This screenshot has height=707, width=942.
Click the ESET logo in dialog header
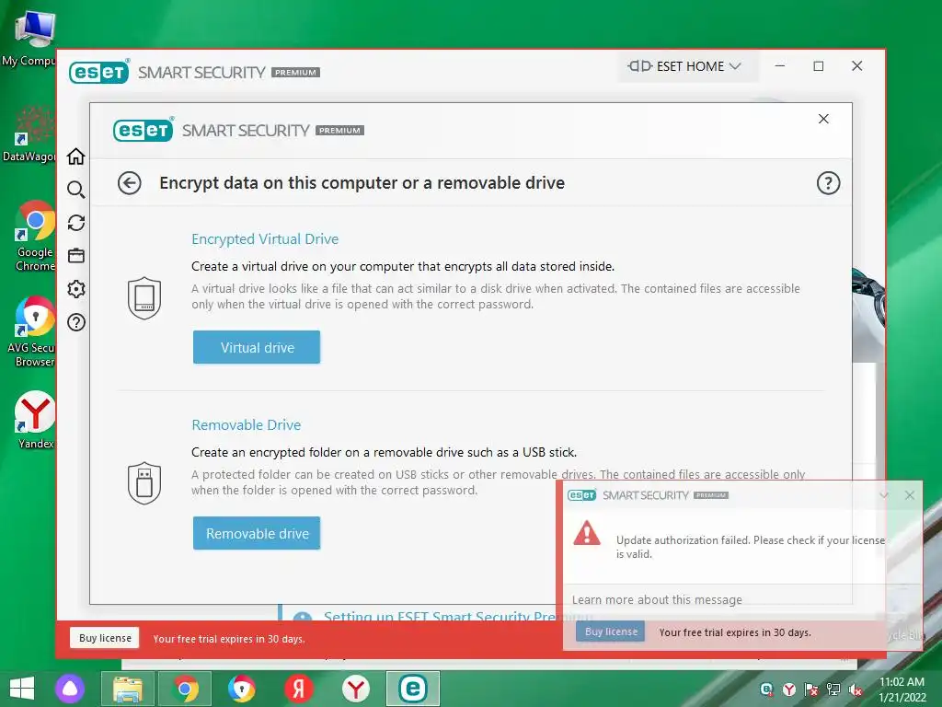point(143,130)
